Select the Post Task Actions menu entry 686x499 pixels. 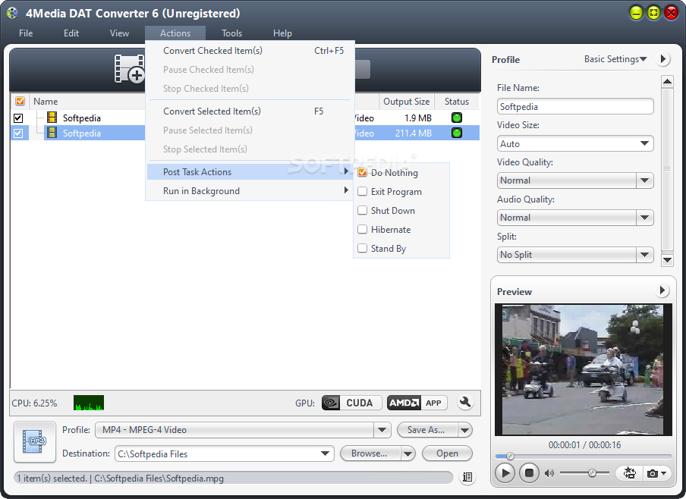pyautogui.click(x=250, y=172)
